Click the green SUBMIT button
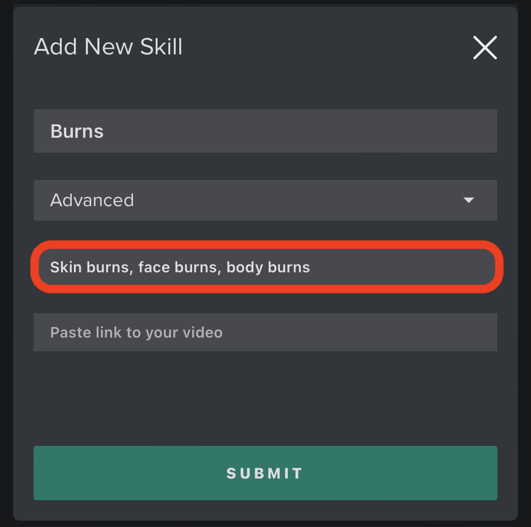Viewport: 531px width, 527px height. (x=265, y=473)
